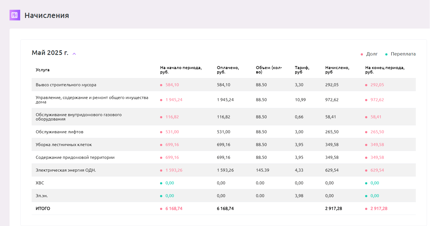Select the Вывоз строительного мусора row
Screen dimensions: 430x226
click(66, 85)
